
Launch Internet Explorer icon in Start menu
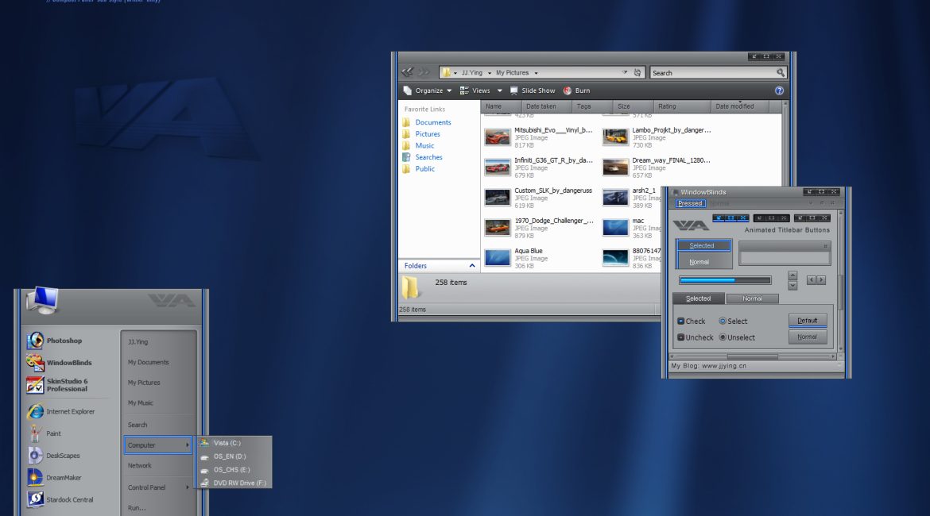click(35, 411)
